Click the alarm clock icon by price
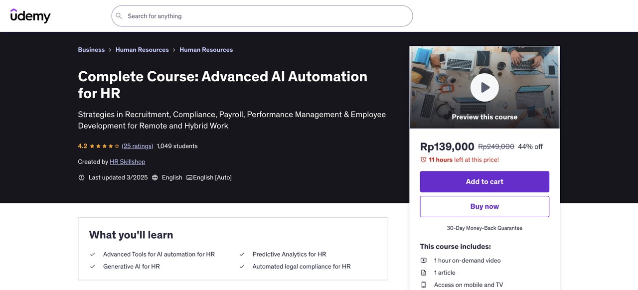638x290 pixels. tap(424, 160)
